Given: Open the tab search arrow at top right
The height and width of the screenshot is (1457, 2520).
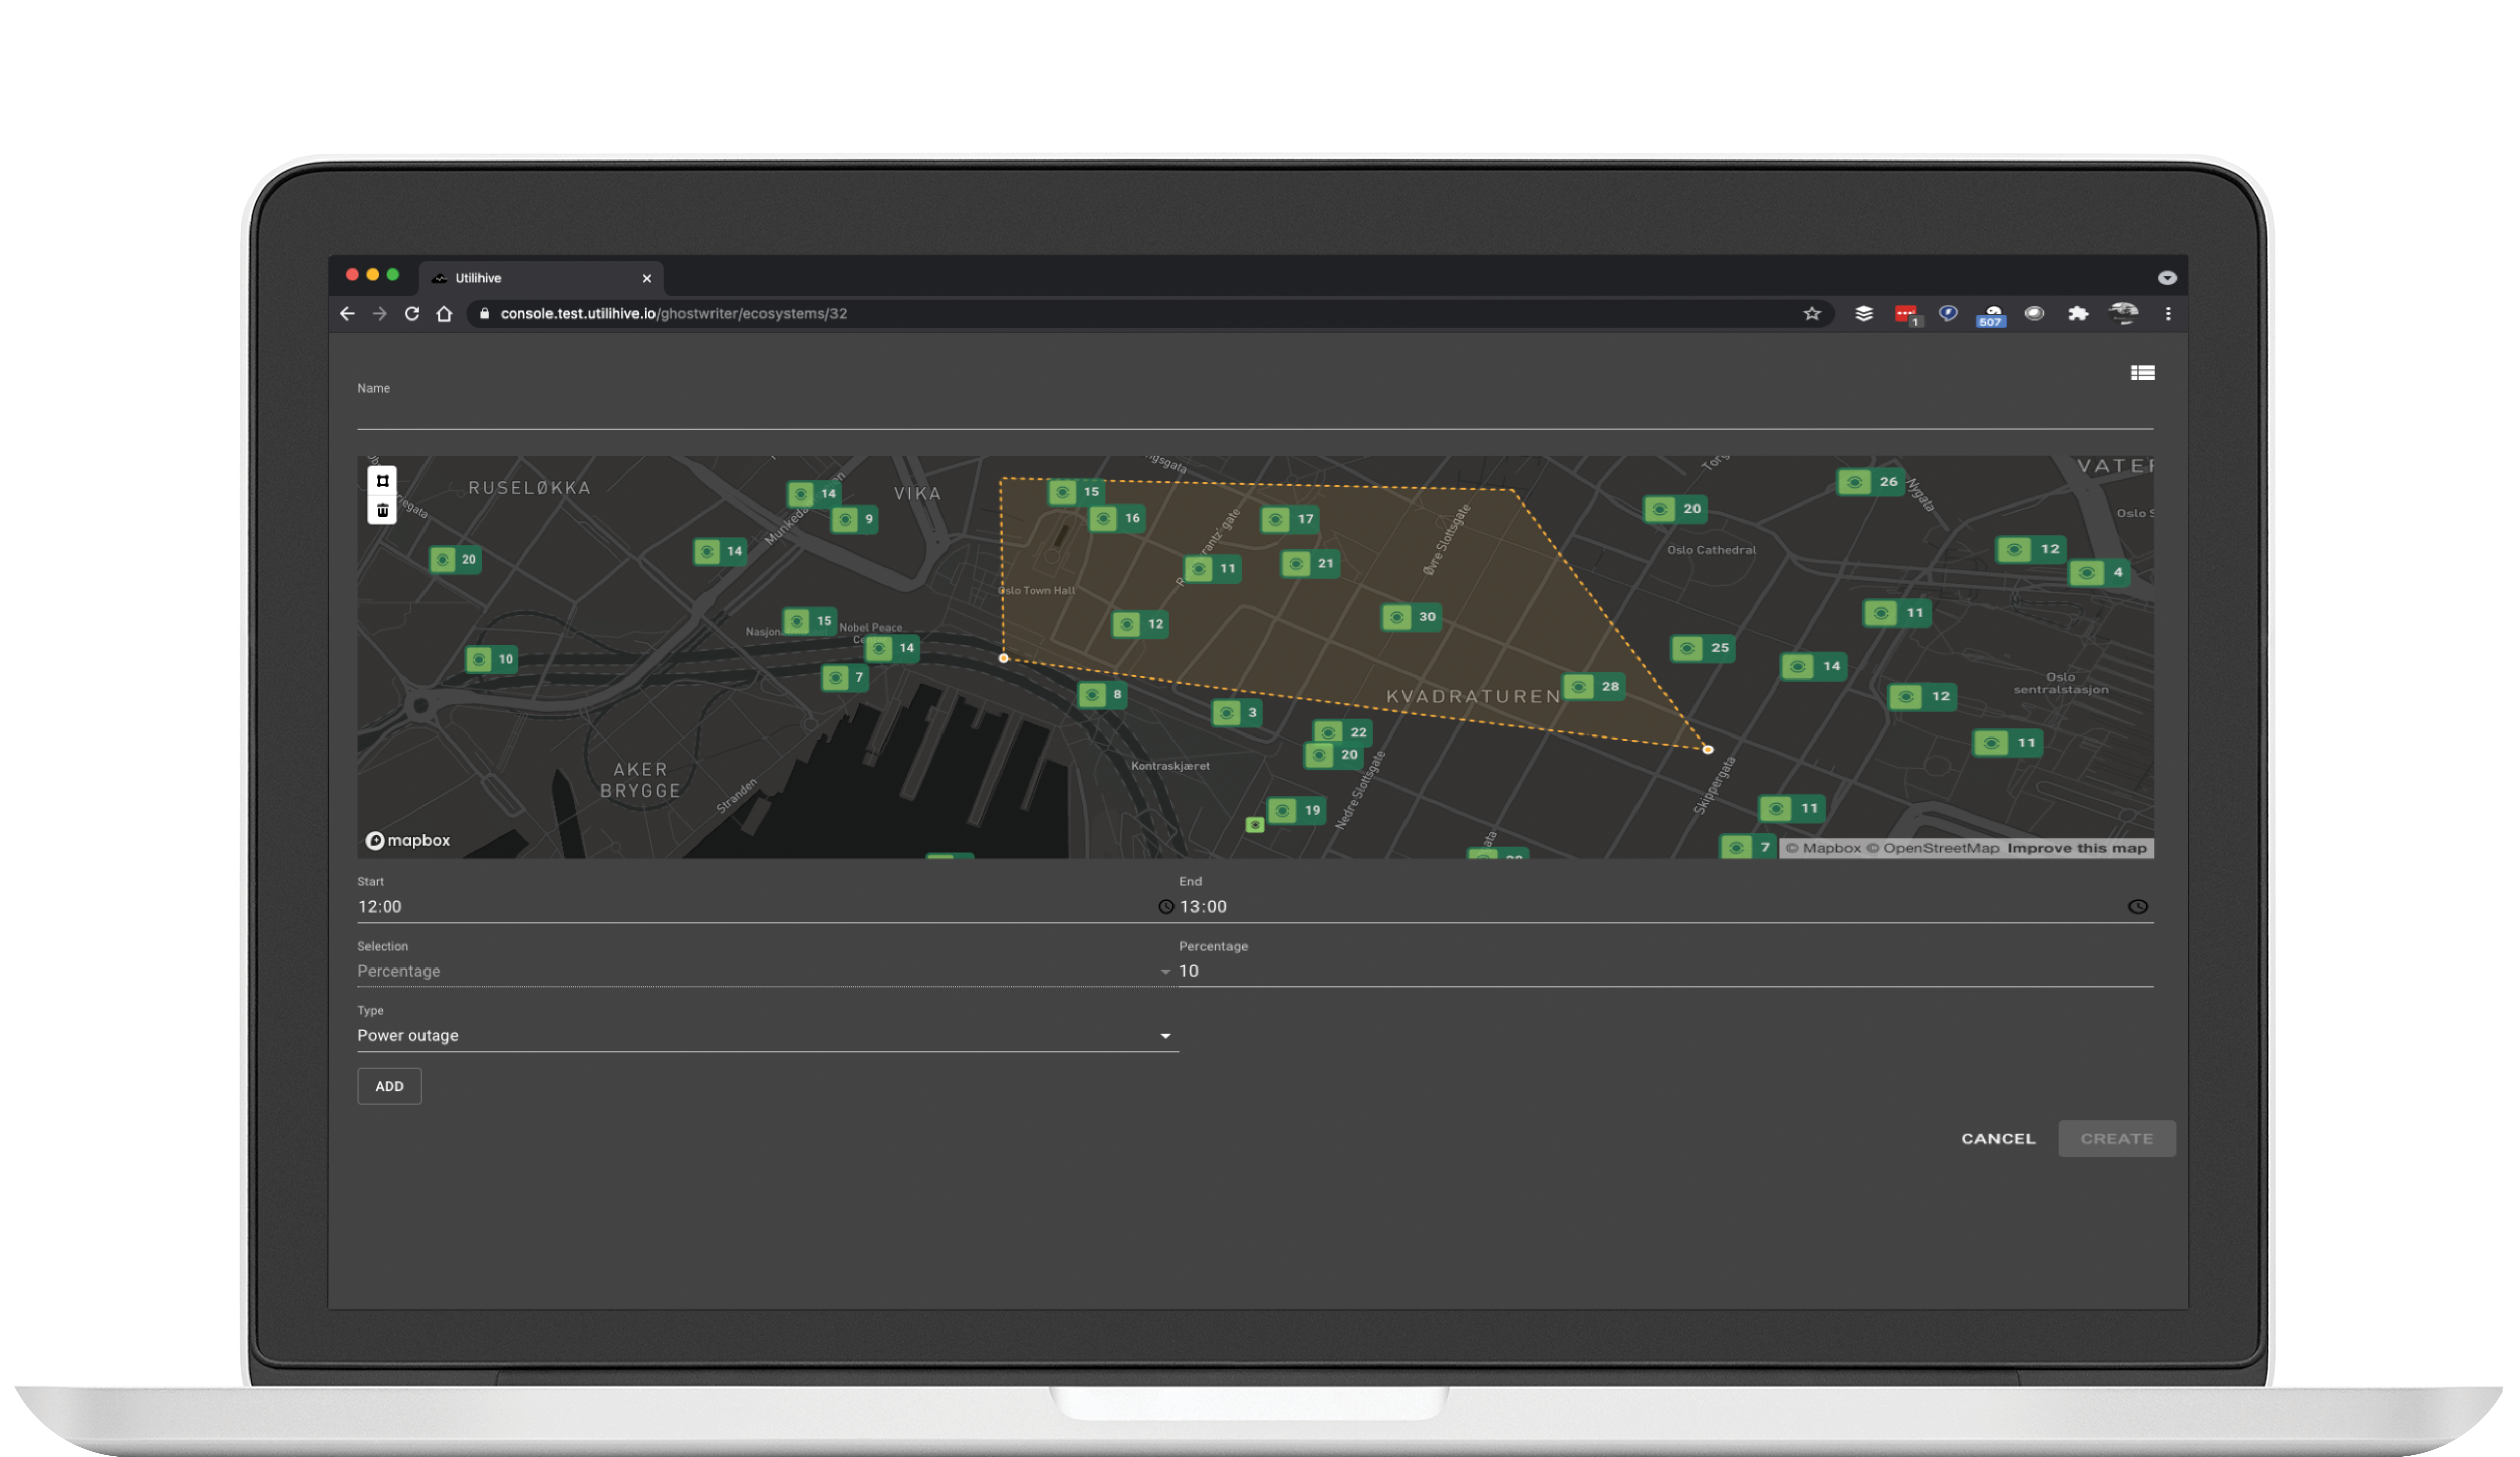Looking at the screenshot, I should (2167, 278).
